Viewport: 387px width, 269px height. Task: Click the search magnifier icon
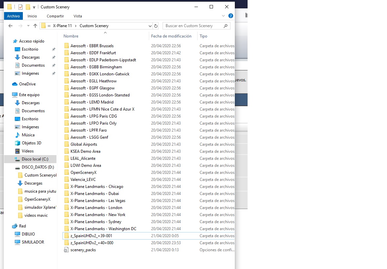225,26
